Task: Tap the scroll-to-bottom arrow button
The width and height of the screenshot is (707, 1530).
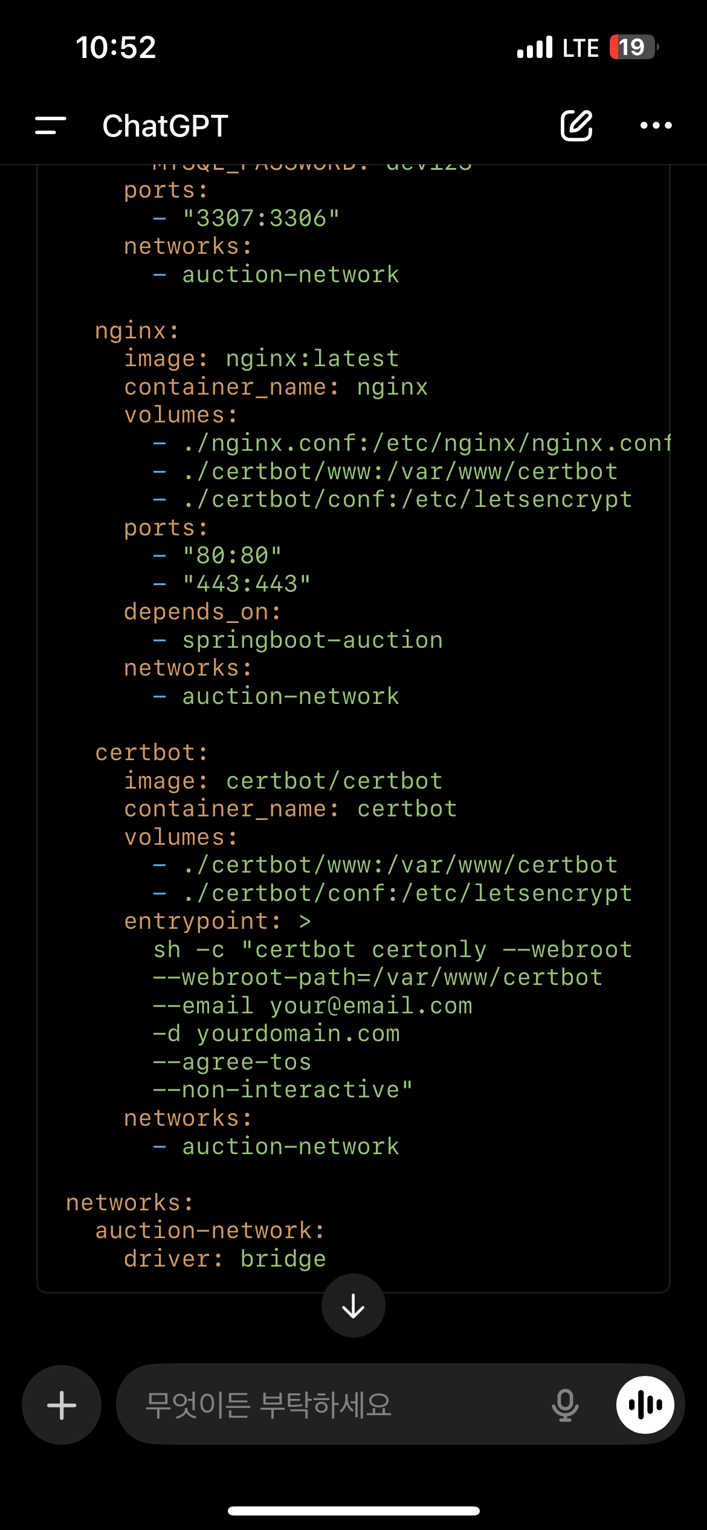Action: [x=353, y=1305]
